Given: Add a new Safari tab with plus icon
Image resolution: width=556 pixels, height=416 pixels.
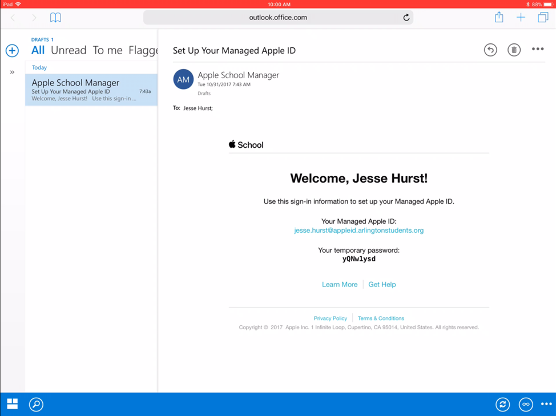Looking at the screenshot, I should coord(521,17).
